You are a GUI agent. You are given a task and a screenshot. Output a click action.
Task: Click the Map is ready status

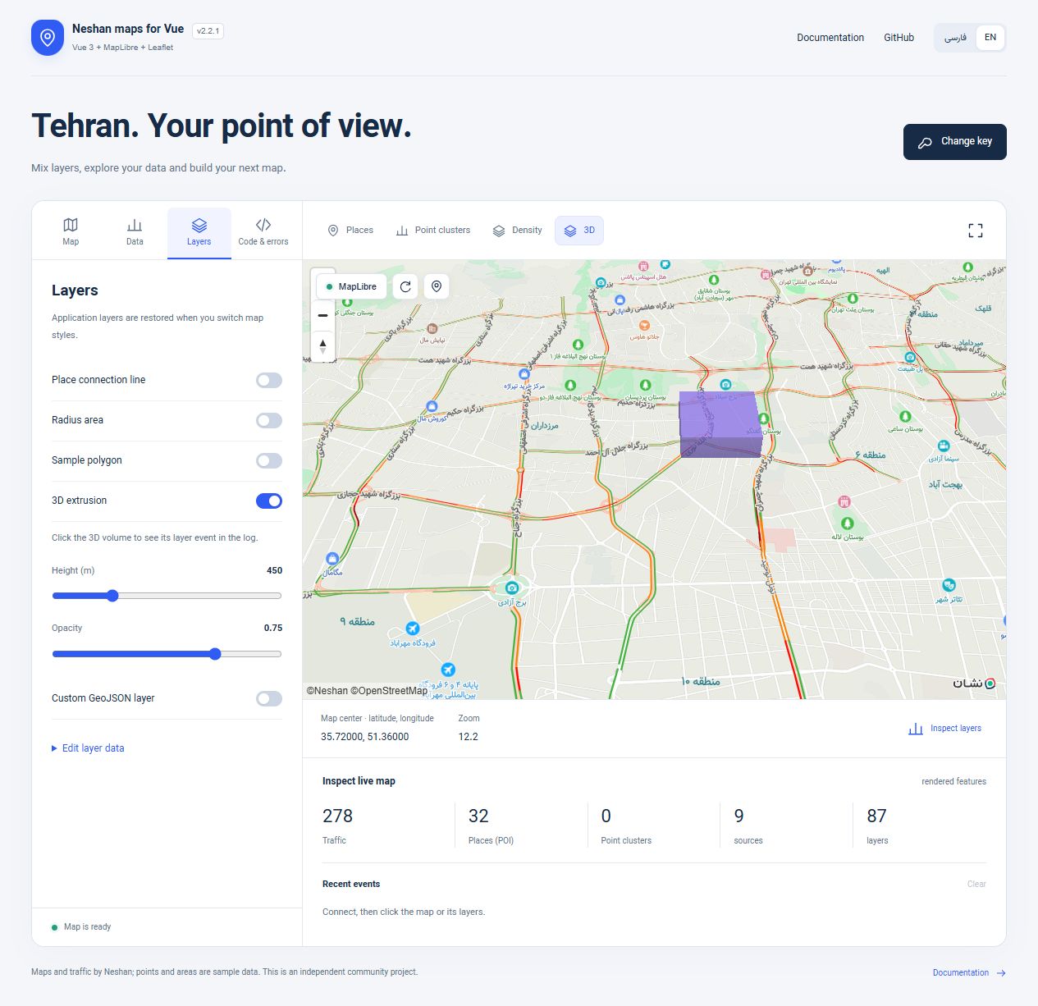81,927
